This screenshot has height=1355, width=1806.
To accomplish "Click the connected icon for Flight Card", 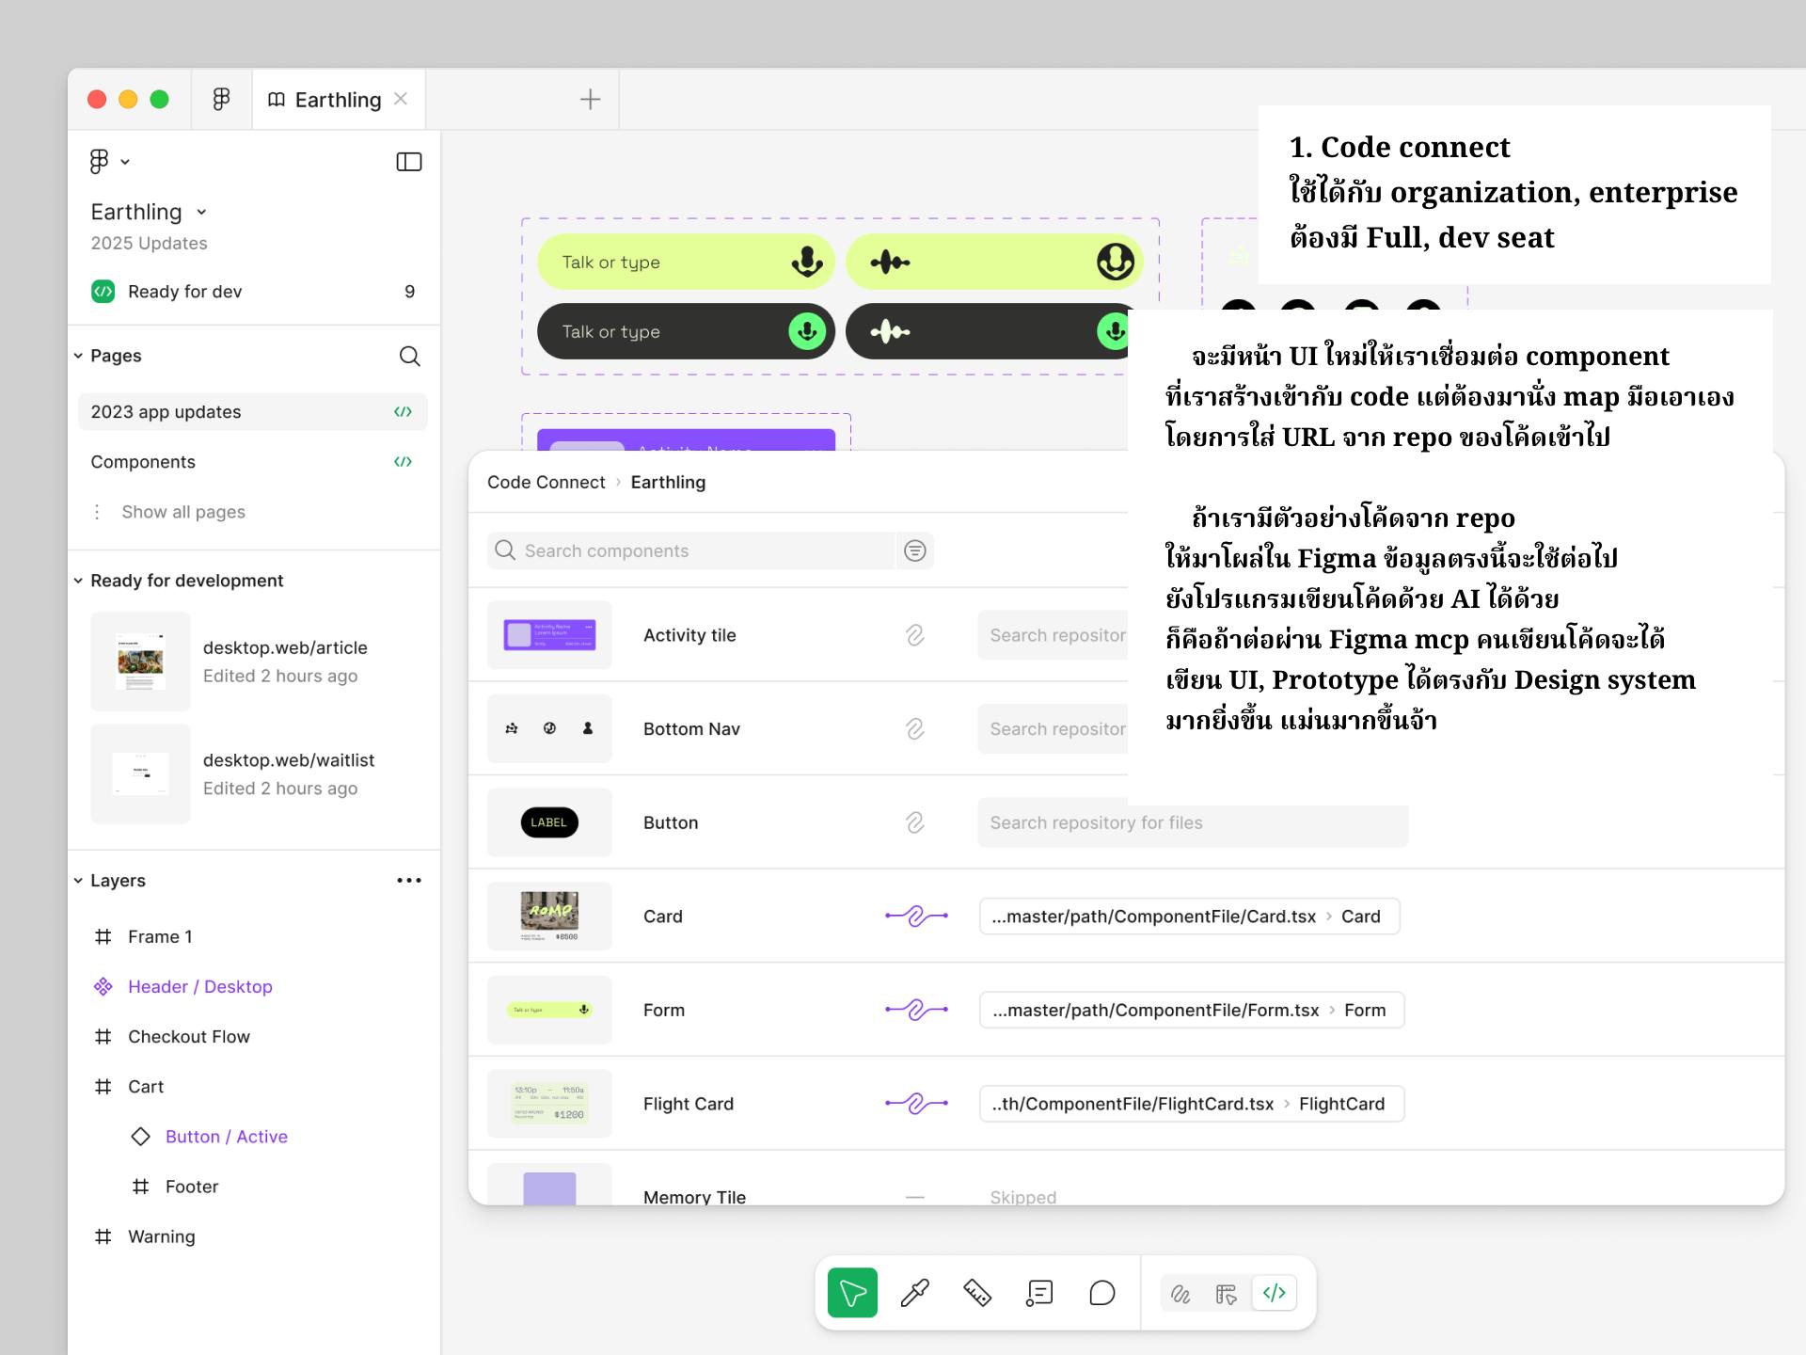I will tap(916, 1103).
